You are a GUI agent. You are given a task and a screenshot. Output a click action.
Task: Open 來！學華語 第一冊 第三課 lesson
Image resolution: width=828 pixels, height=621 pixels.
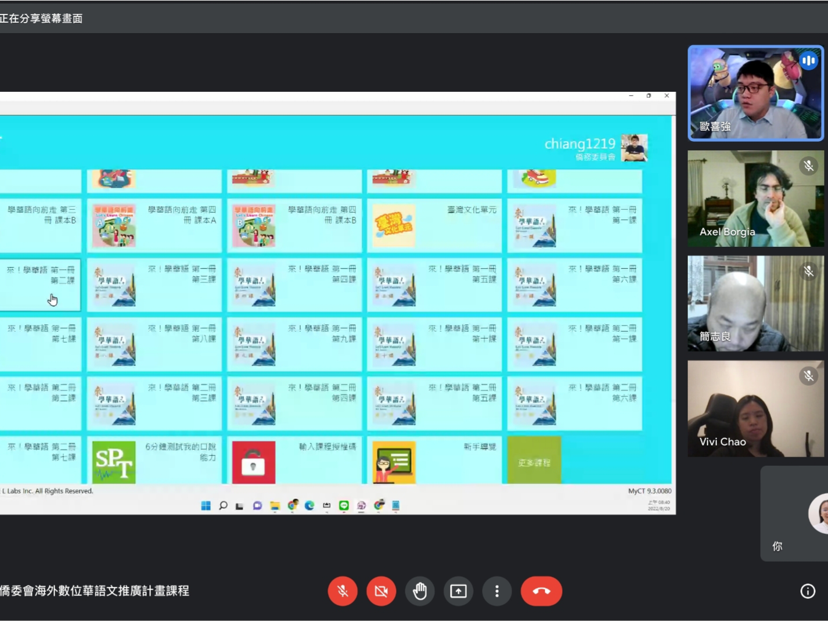[x=114, y=285]
